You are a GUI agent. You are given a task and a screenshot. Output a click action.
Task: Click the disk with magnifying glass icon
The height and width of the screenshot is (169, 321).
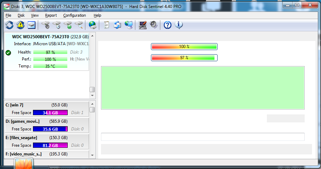click(x=79, y=25)
